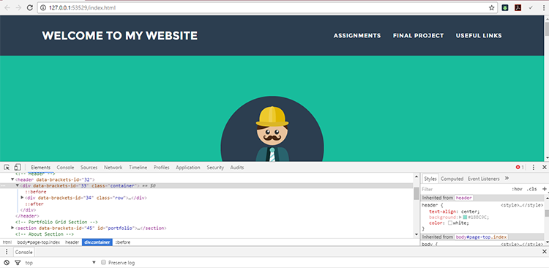Bookmark the page with the star icon

492,8
